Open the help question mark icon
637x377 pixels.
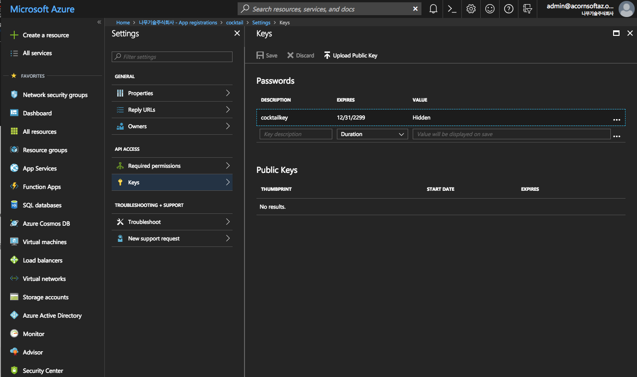point(509,9)
